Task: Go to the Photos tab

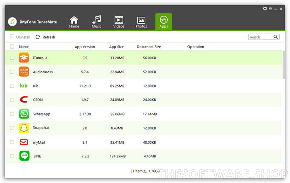Action: (141, 22)
